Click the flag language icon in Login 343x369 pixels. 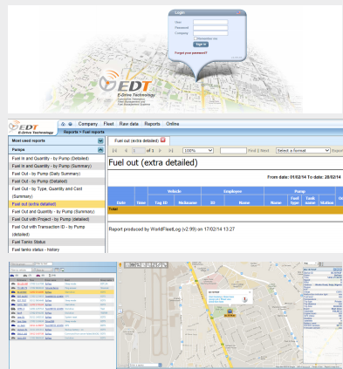(x=238, y=13)
